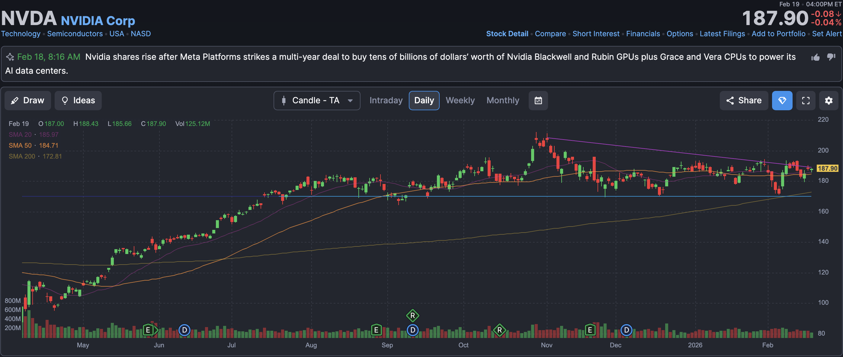Screen dimensions: 843x357
Task: Click the R marker near September
Action: pyautogui.click(x=412, y=315)
